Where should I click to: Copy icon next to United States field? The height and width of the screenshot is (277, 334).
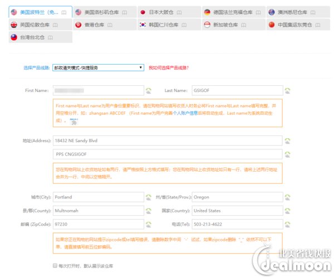288,211
